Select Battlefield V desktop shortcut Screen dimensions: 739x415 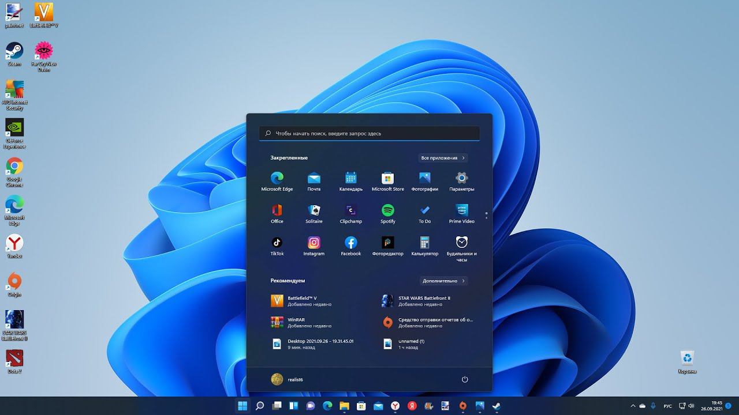(44, 16)
